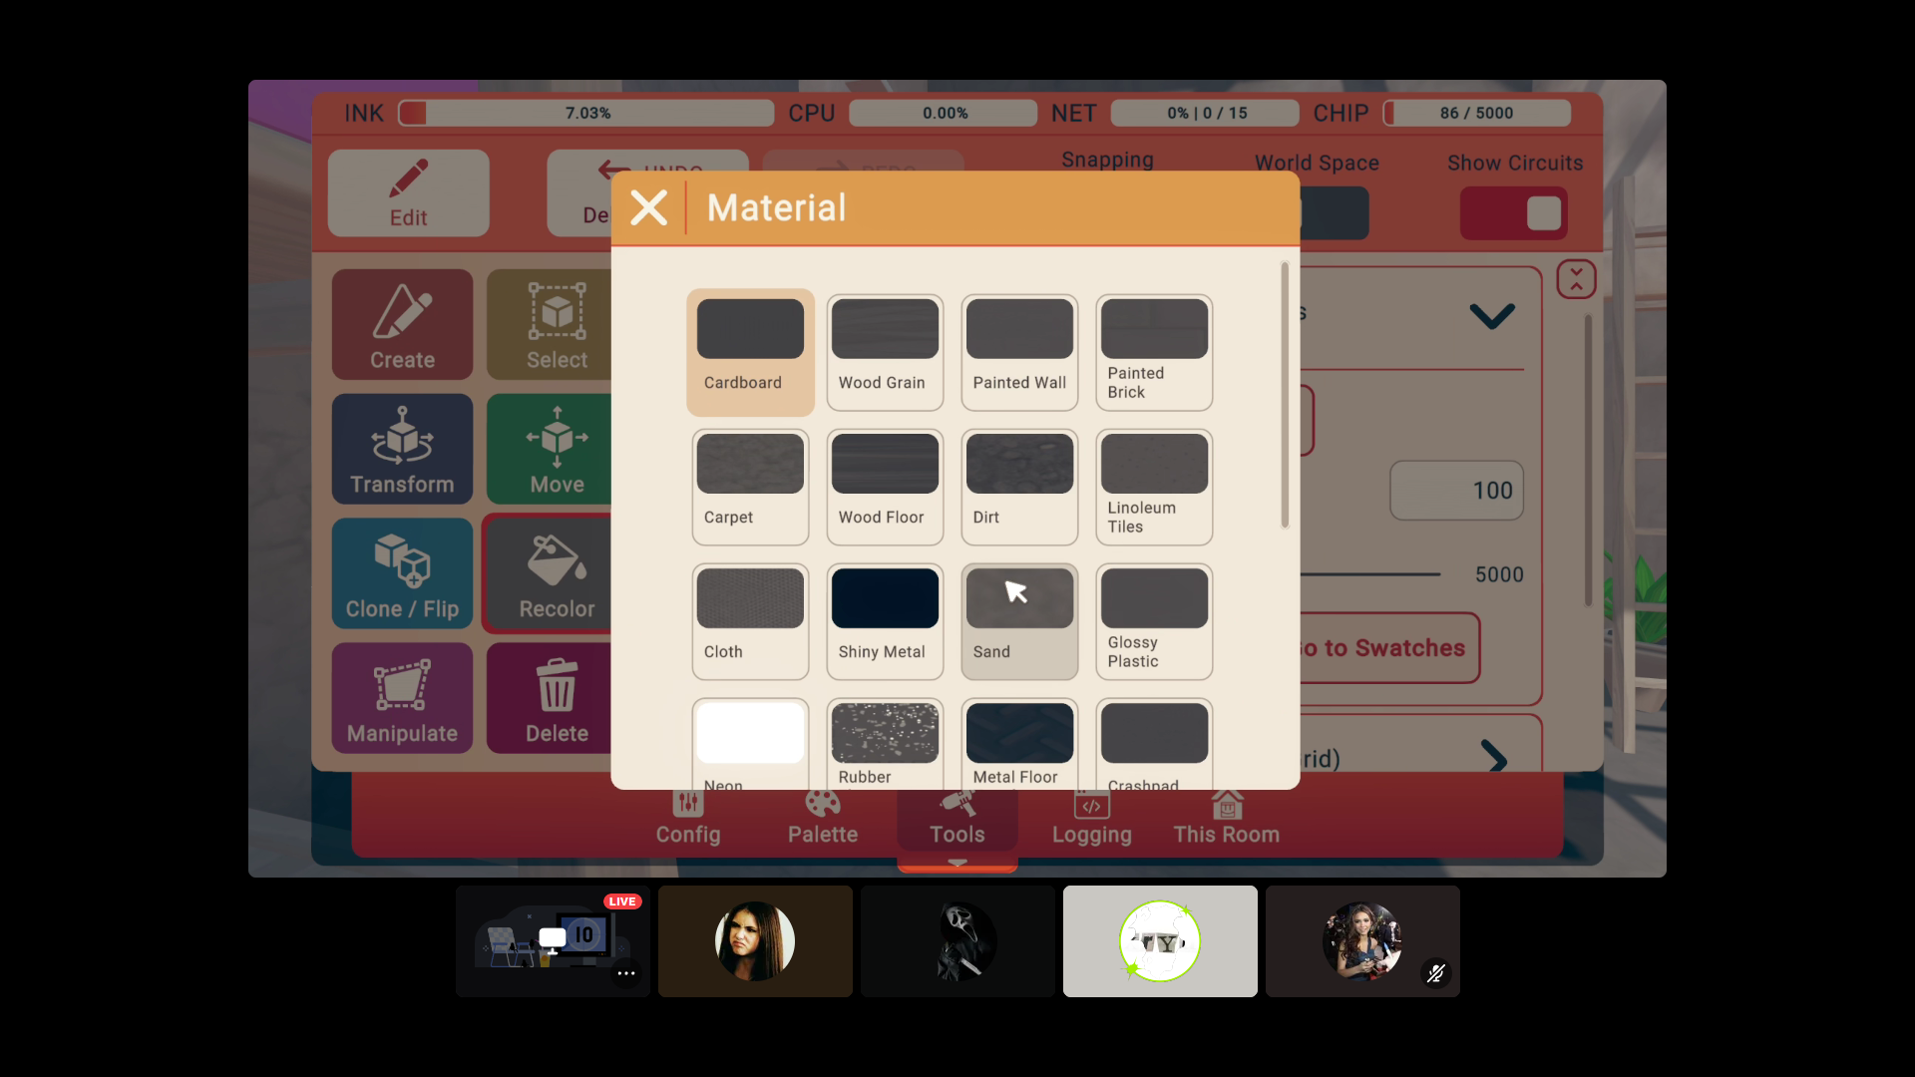Choose the Clone / Flip tool
Image resolution: width=1915 pixels, height=1077 pixels.
(x=402, y=573)
